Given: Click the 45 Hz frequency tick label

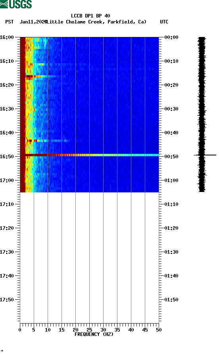Looking at the screenshot, I should pos(145,330).
